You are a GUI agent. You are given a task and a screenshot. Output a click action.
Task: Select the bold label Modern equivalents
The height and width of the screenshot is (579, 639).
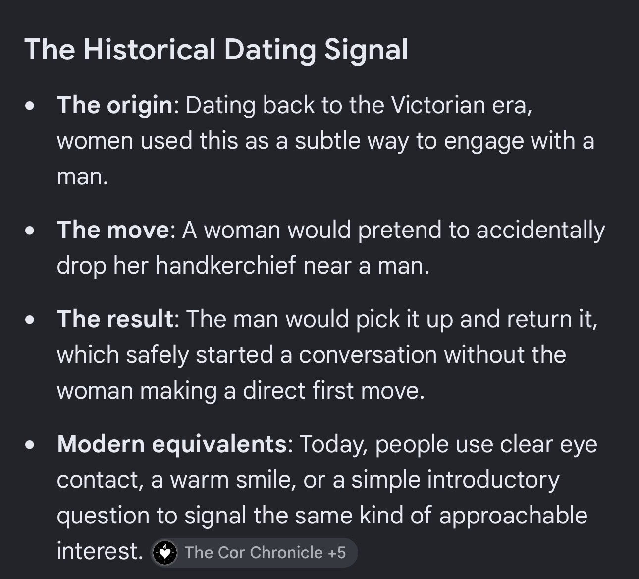coord(172,444)
